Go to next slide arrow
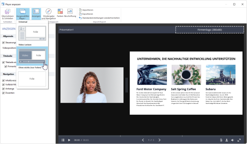Viewport: 247px width, 144px height. (159, 140)
